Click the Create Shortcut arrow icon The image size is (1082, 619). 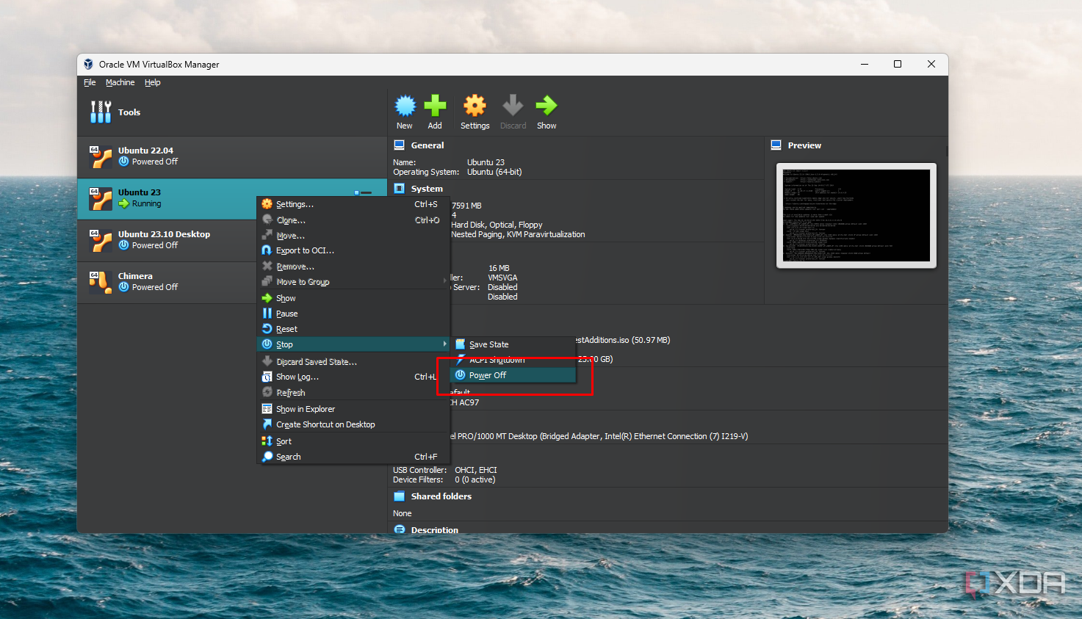[x=267, y=424]
